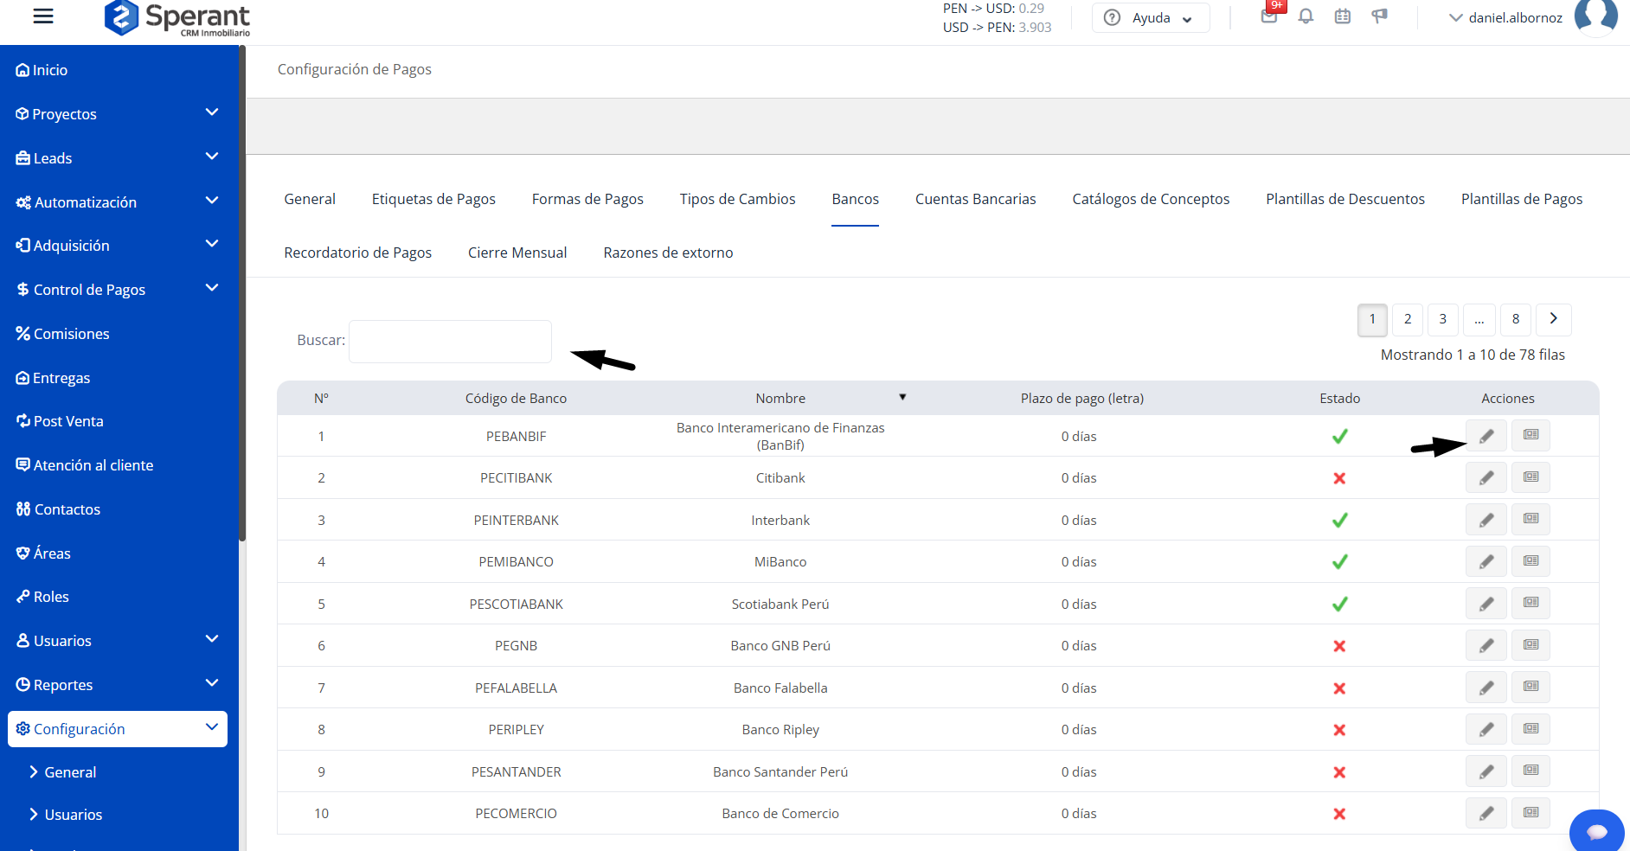Click the megaphone announcements icon
Image resolution: width=1630 pixels, height=851 pixels.
[x=1379, y=16]
